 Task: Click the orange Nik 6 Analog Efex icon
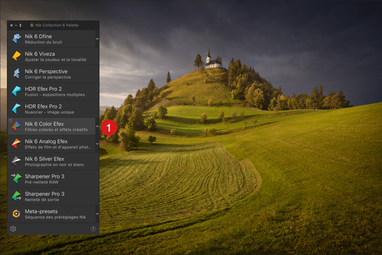pyautogui.click(x=16, y=143)
